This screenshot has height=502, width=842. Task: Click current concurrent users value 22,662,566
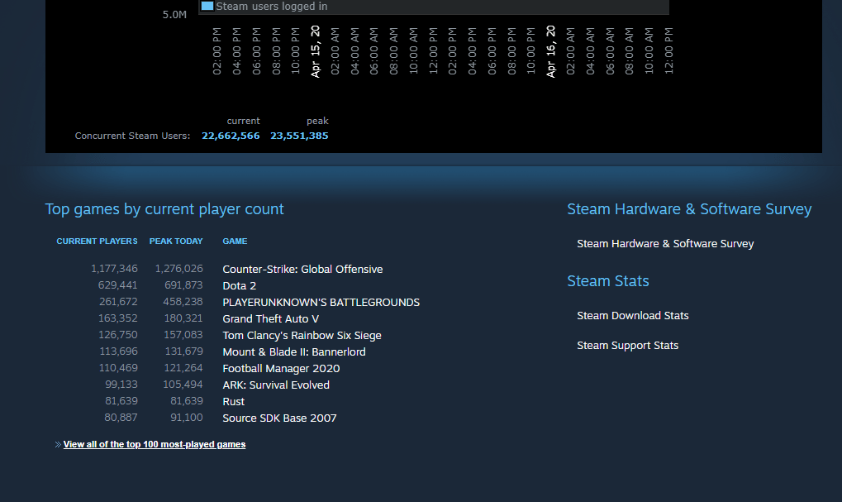tap(231, 136)
